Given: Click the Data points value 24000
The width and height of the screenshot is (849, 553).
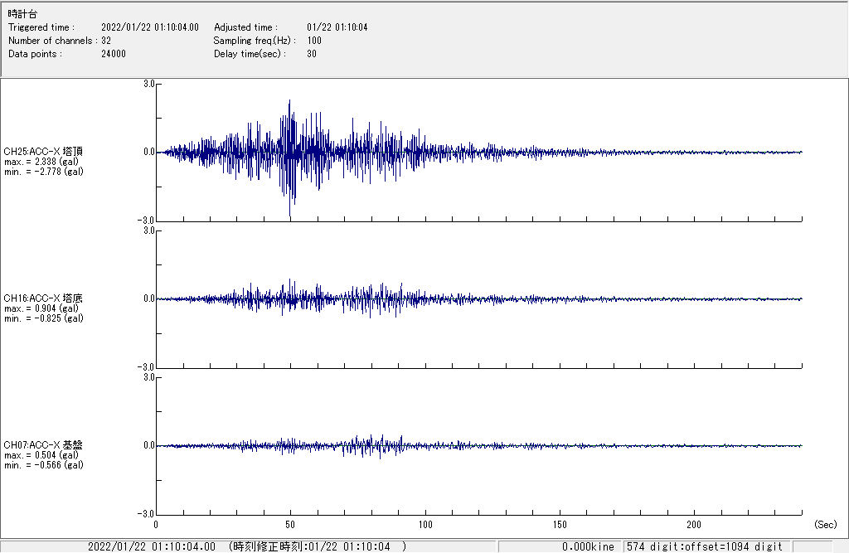Looking at the screenshot, I should tap(113, 54).
